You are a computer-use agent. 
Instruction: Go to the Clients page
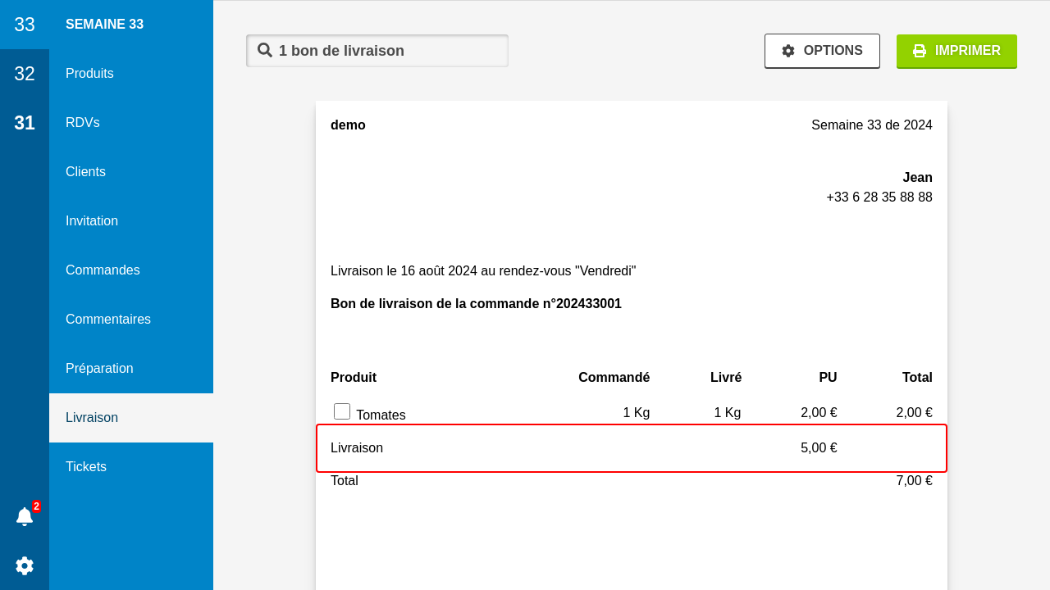tap(85, 172)
